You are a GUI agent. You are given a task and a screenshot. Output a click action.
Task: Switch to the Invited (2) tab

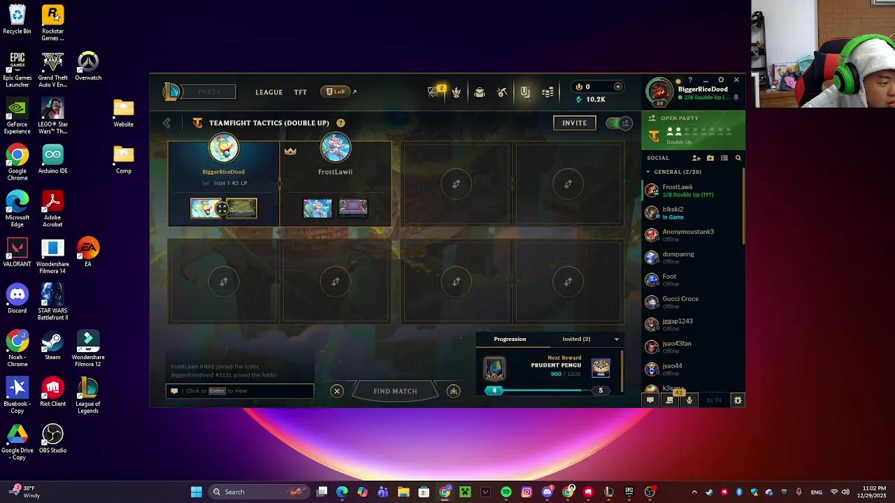(x=576, y=339)
